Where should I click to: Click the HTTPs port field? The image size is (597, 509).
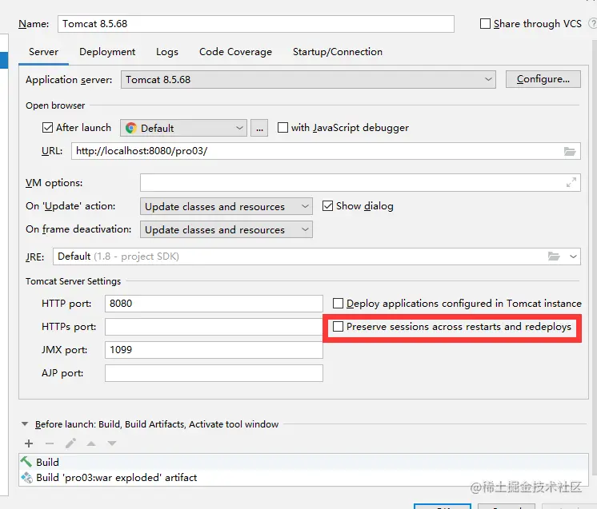tap(214, 327)
